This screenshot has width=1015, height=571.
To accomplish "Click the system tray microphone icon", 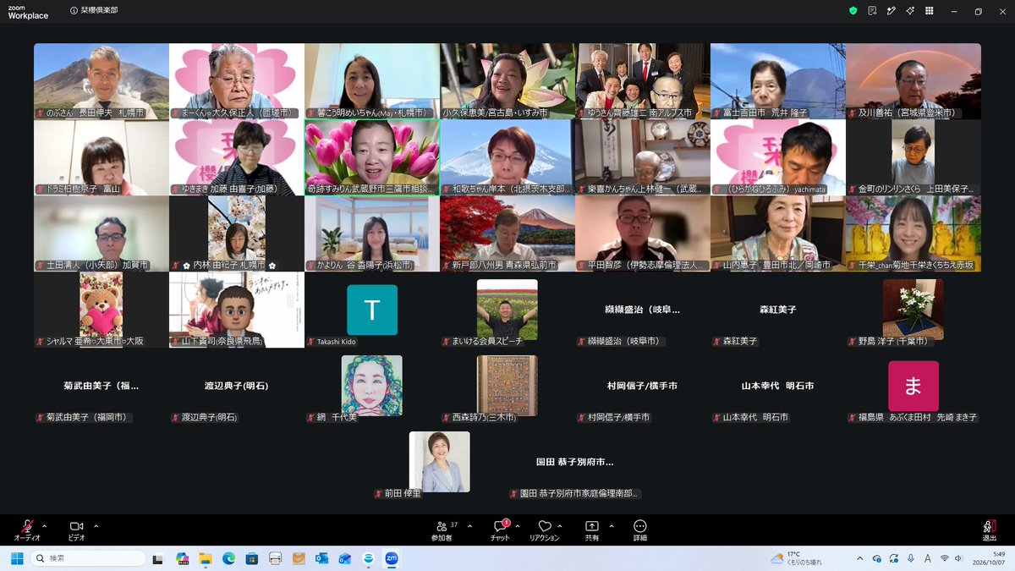I will [910, 558].
